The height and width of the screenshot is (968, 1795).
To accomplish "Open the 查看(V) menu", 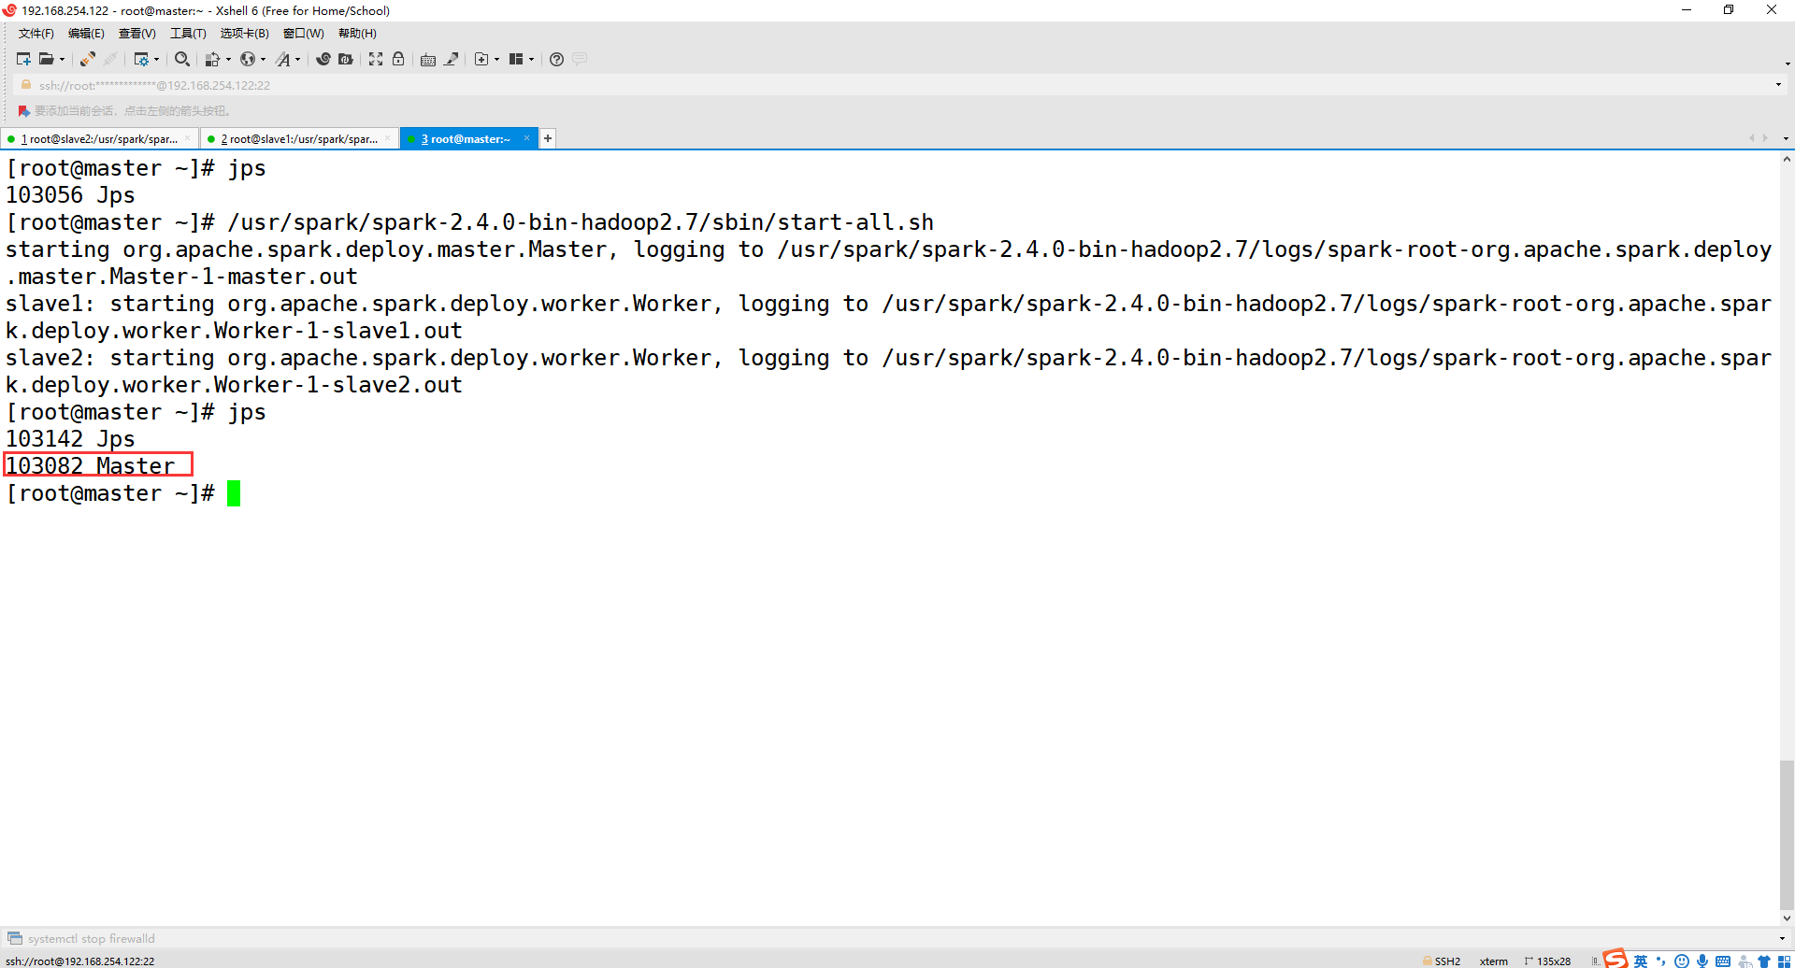I will [137, 34].
